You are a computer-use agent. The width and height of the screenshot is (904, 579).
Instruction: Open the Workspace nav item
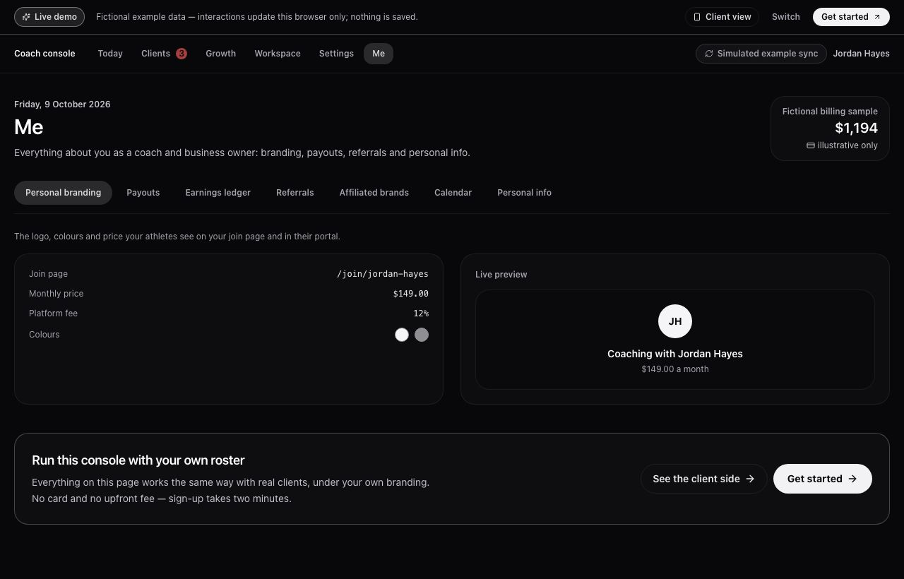pos(278,54)
